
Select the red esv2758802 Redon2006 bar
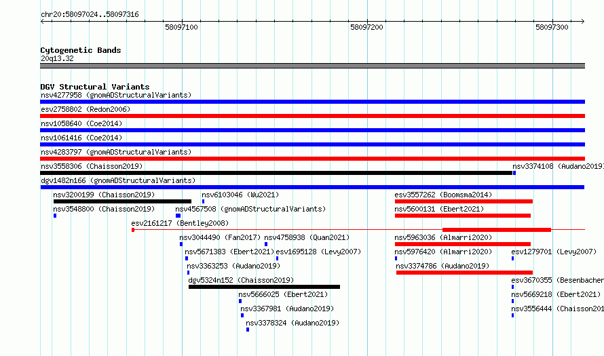(312, 116)
